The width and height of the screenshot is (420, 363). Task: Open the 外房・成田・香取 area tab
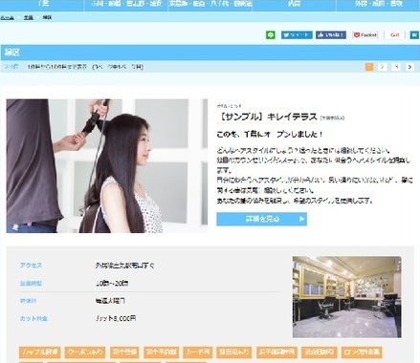click(378, 5)
